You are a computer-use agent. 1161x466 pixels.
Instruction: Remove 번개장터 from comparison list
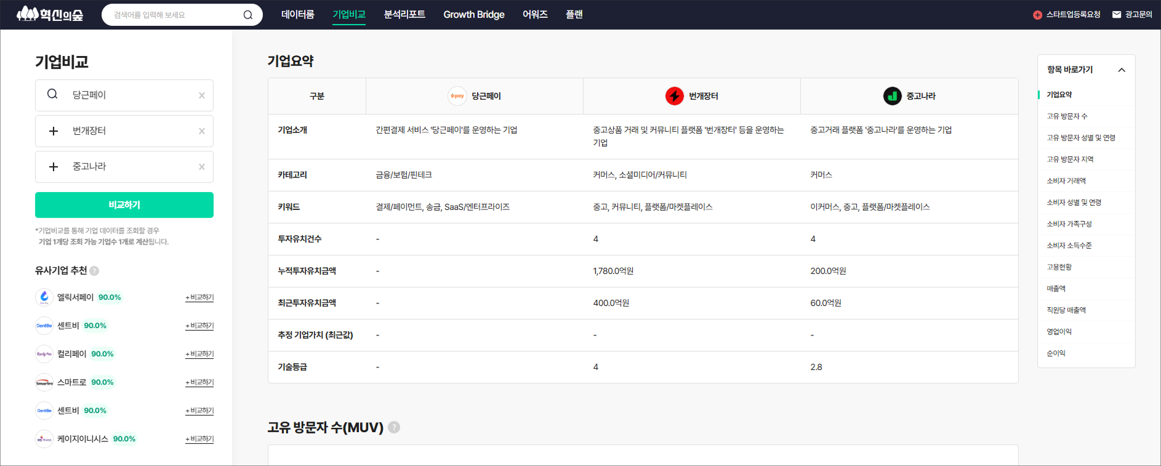(201, 131)
